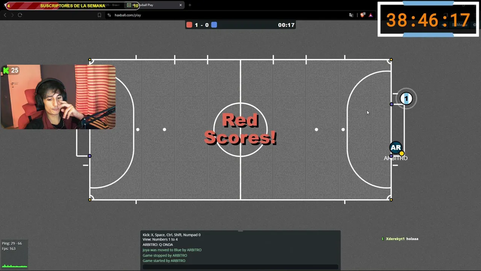Go forward using the browser forward arrow

(12, 15)
